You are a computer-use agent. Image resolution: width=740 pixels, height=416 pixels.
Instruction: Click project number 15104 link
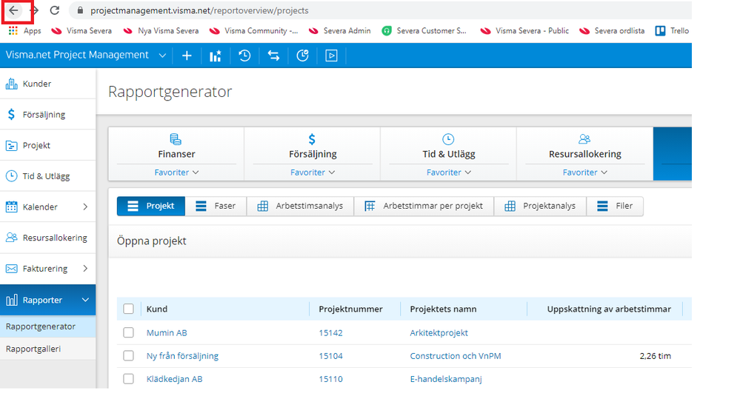330,356
